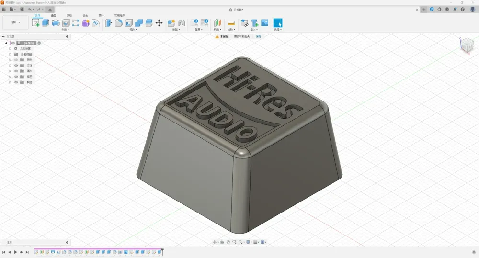Screen dimensions: 479x258
Task: Click the activate radio button on root component
Action: pos(39,43)
